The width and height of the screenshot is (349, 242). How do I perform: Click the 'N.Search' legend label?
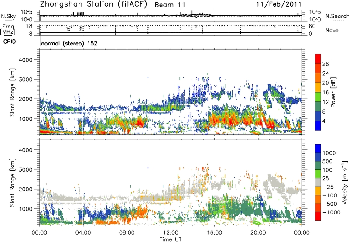pos(337,16)
